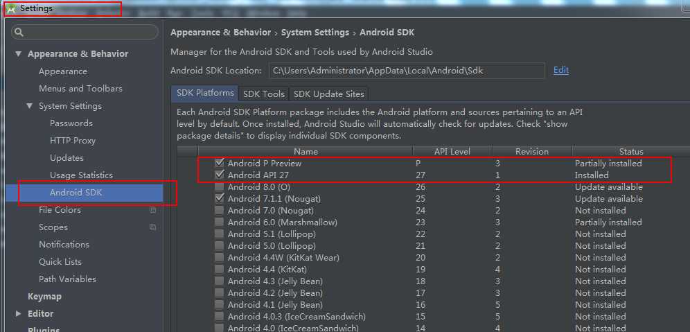The width and height of the screenshot is (690, 332).
Task: Select Quick Lists in the sidebar
Action: (x=60, y=261)
